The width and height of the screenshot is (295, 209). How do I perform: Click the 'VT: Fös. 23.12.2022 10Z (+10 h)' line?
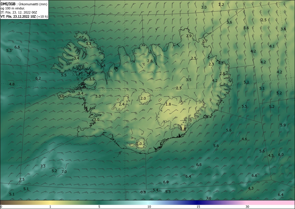pos(24,17)
